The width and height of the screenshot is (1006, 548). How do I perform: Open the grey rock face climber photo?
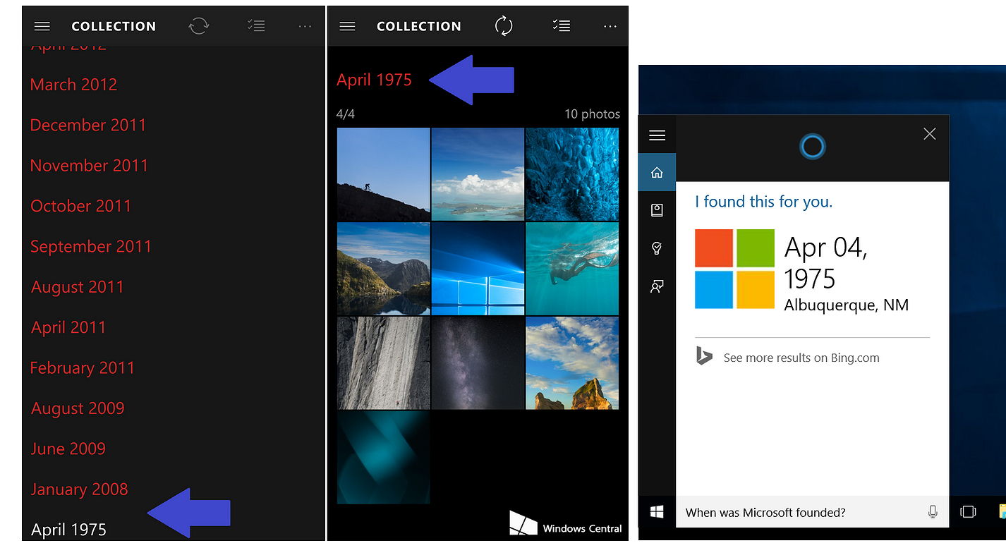click(x=383, y=363)
